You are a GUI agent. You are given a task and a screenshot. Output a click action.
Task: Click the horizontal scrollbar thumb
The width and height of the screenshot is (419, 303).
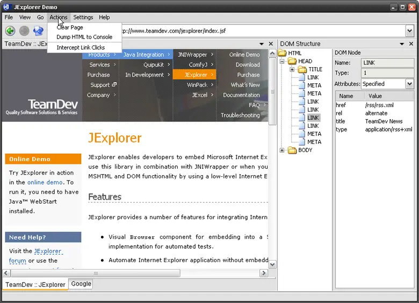tap(96, 273)
